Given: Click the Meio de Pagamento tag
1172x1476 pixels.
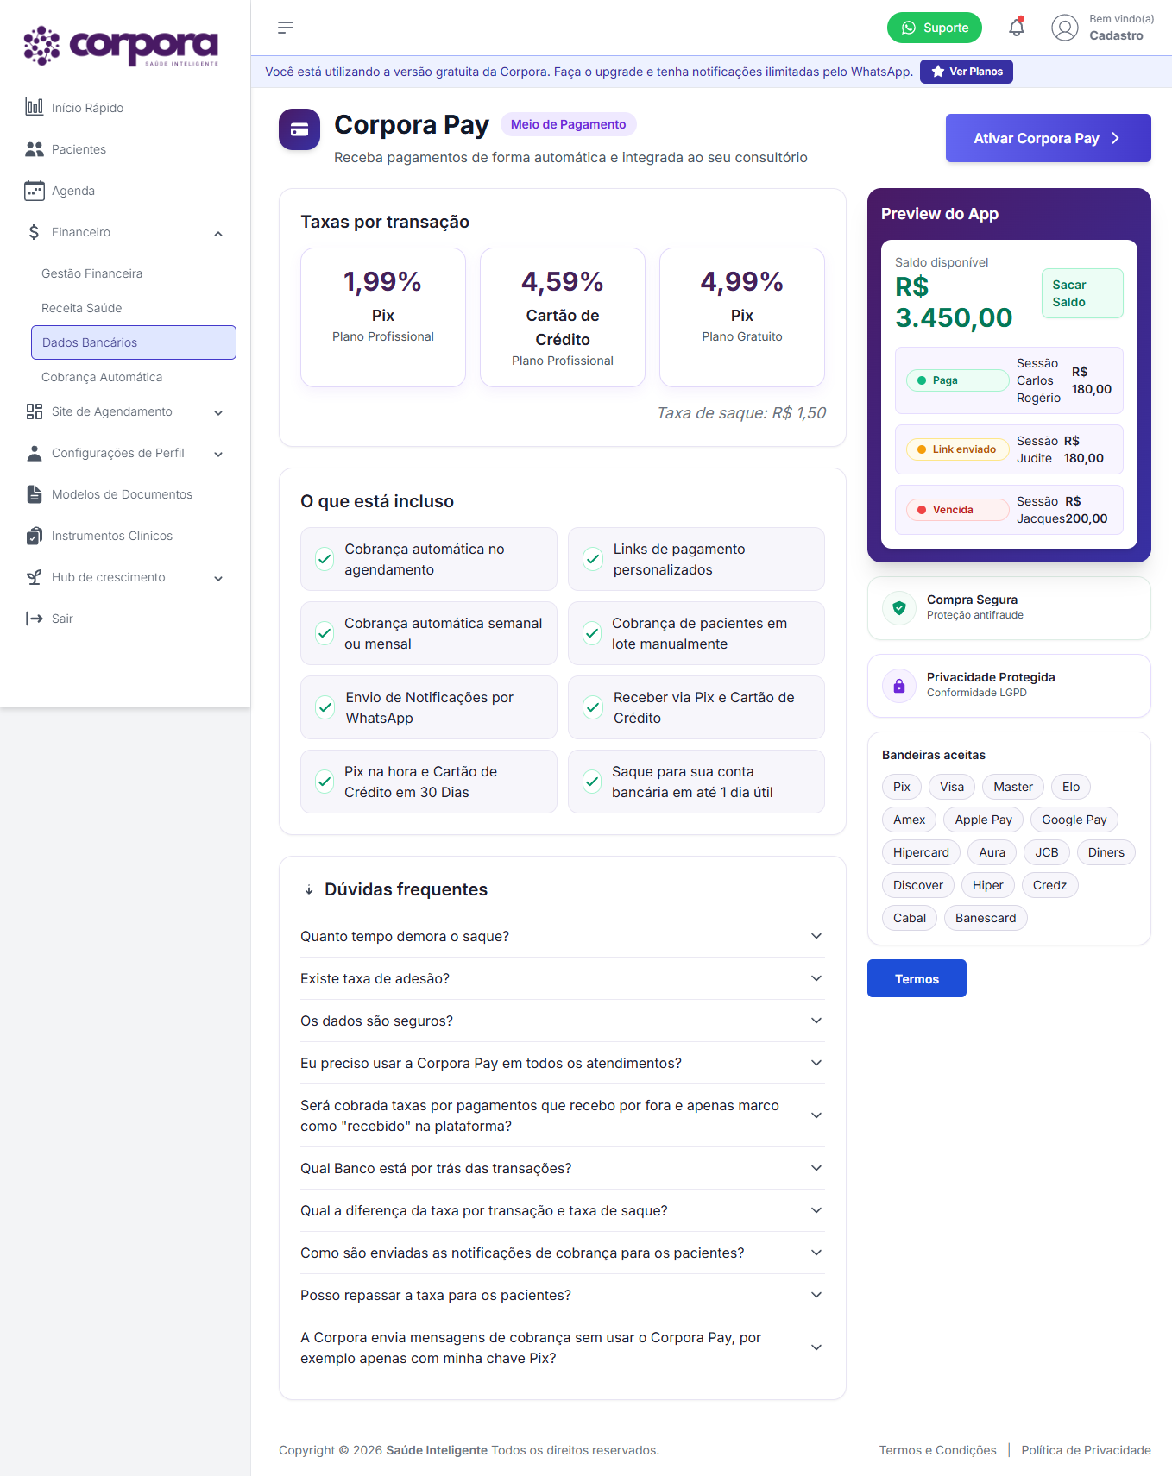Looking at the screenshot, I should coord(569,124).
